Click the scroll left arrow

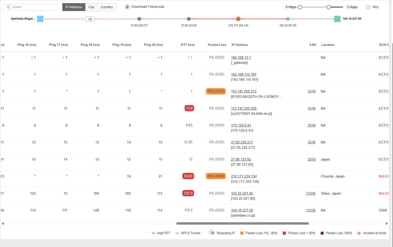pyautogui.click(x=3, y=224)
